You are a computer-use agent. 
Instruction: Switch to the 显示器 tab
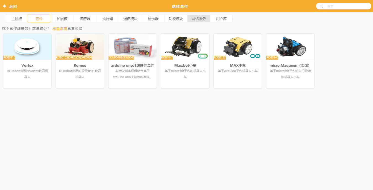coord(153,19)
